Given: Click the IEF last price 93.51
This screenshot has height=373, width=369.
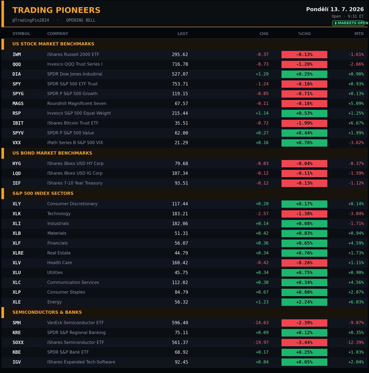Looking at the screenshot, I should click(181, 183).
